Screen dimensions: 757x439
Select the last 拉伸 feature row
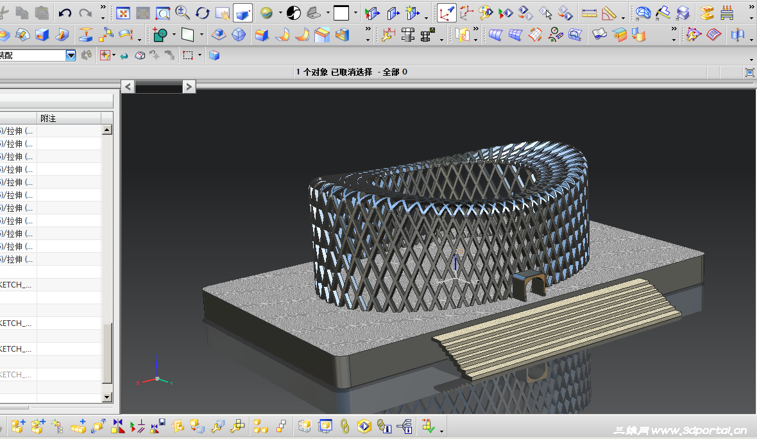(x=50, y=259)
